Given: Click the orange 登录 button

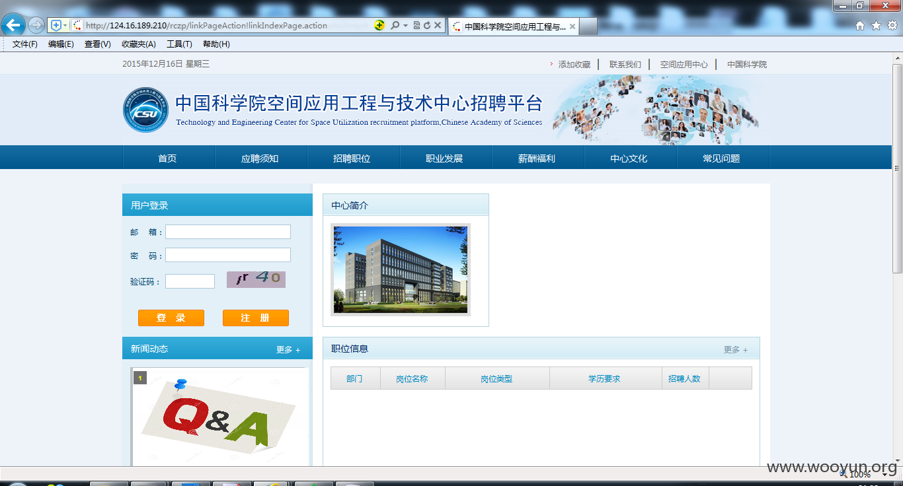Looking at the screenshot, I should click(171, 318).
